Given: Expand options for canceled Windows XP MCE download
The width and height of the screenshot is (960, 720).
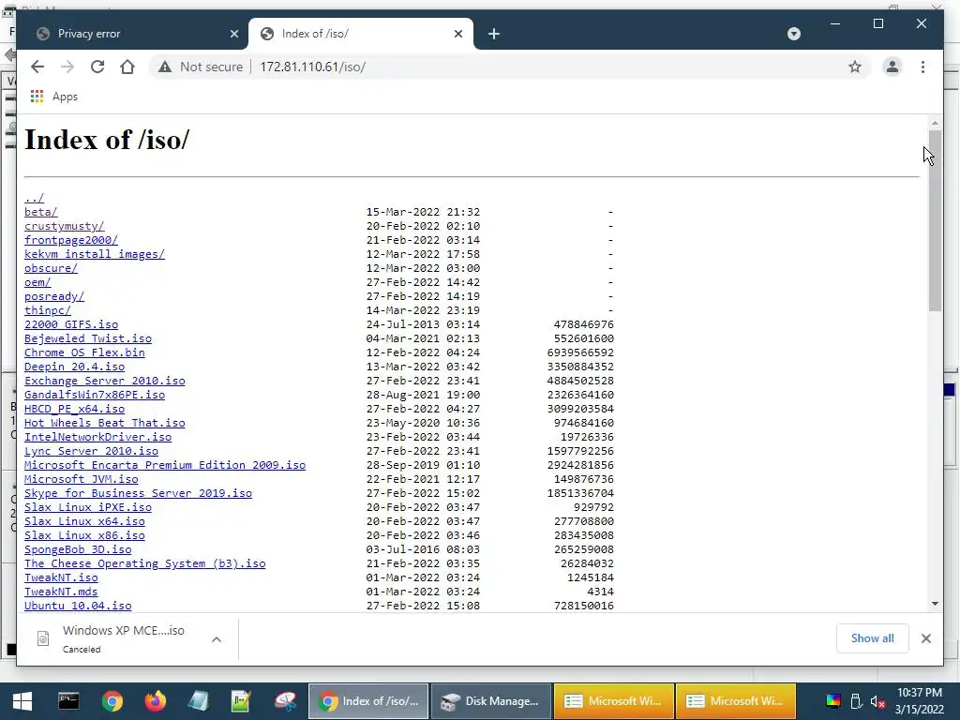Looking at the screenshot, I should tap(217, 639).
